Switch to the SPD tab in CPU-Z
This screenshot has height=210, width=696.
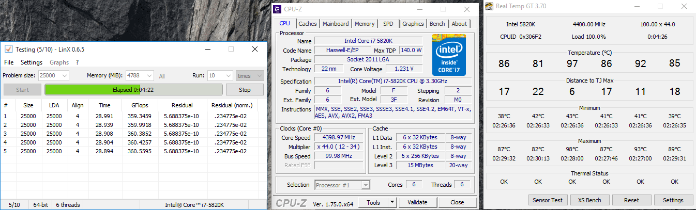[388, 24]
